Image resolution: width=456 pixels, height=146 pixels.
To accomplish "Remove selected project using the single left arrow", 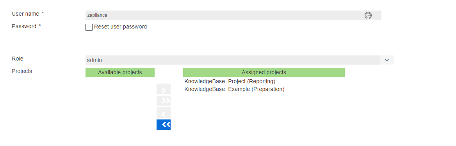I will point(164,113).
